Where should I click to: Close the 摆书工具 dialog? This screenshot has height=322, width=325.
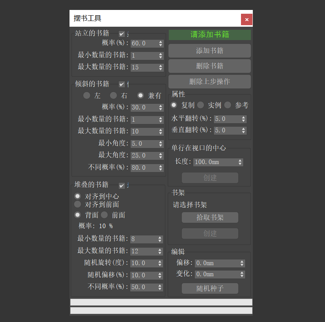click(x=246, y=19)
